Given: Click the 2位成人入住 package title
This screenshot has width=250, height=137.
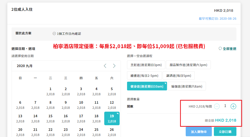Looking at the screenshot, I should (22, 9).
